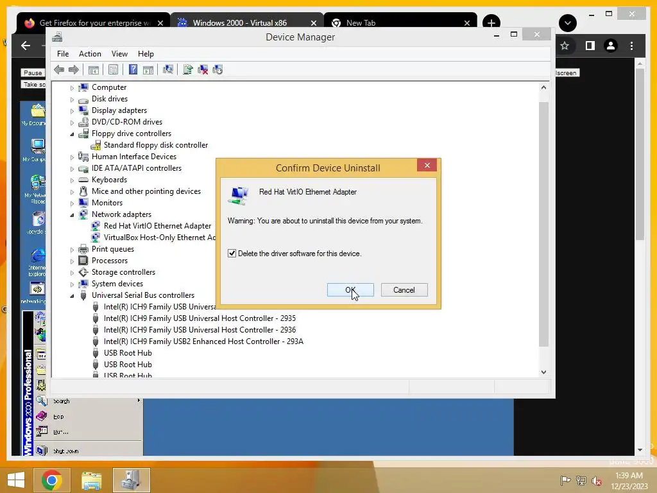Click Cancel in Confirm Device Uninstall dialog
Screen dimensions: 657x493
pyautogui.click(x=404, y=290)
